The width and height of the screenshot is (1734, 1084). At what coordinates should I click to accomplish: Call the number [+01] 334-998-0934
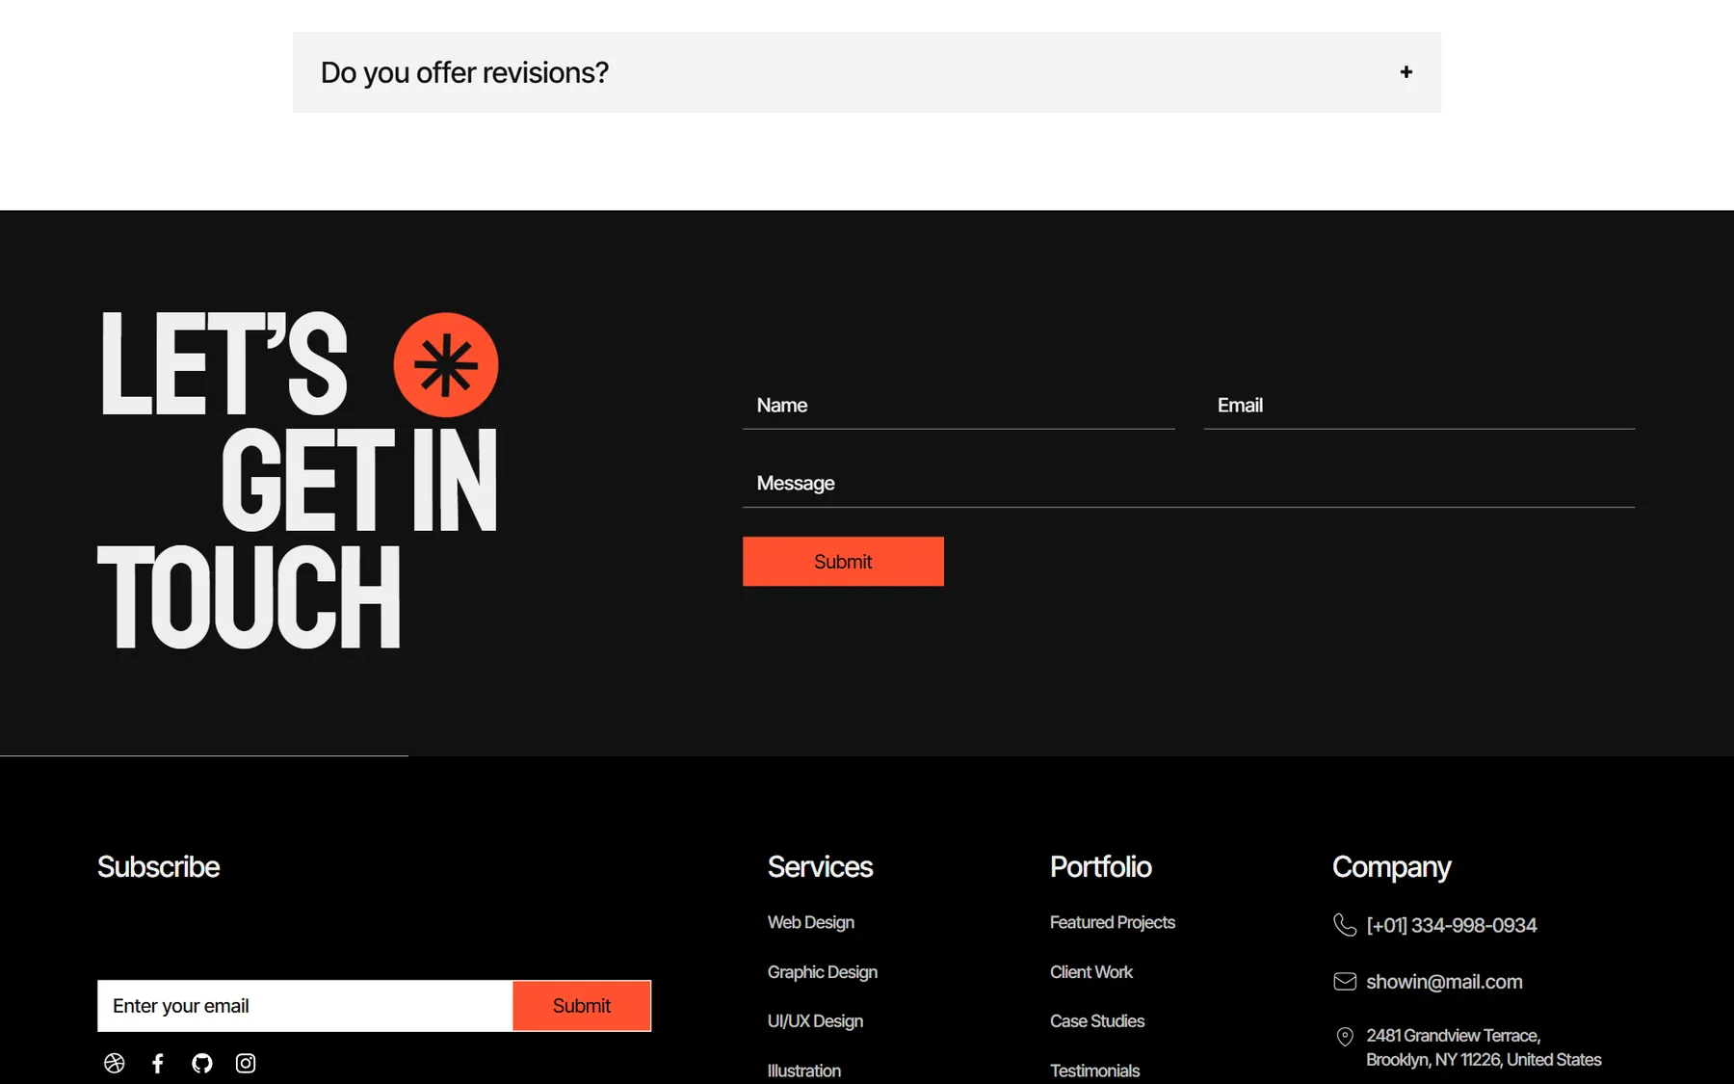pos(1452,925)
